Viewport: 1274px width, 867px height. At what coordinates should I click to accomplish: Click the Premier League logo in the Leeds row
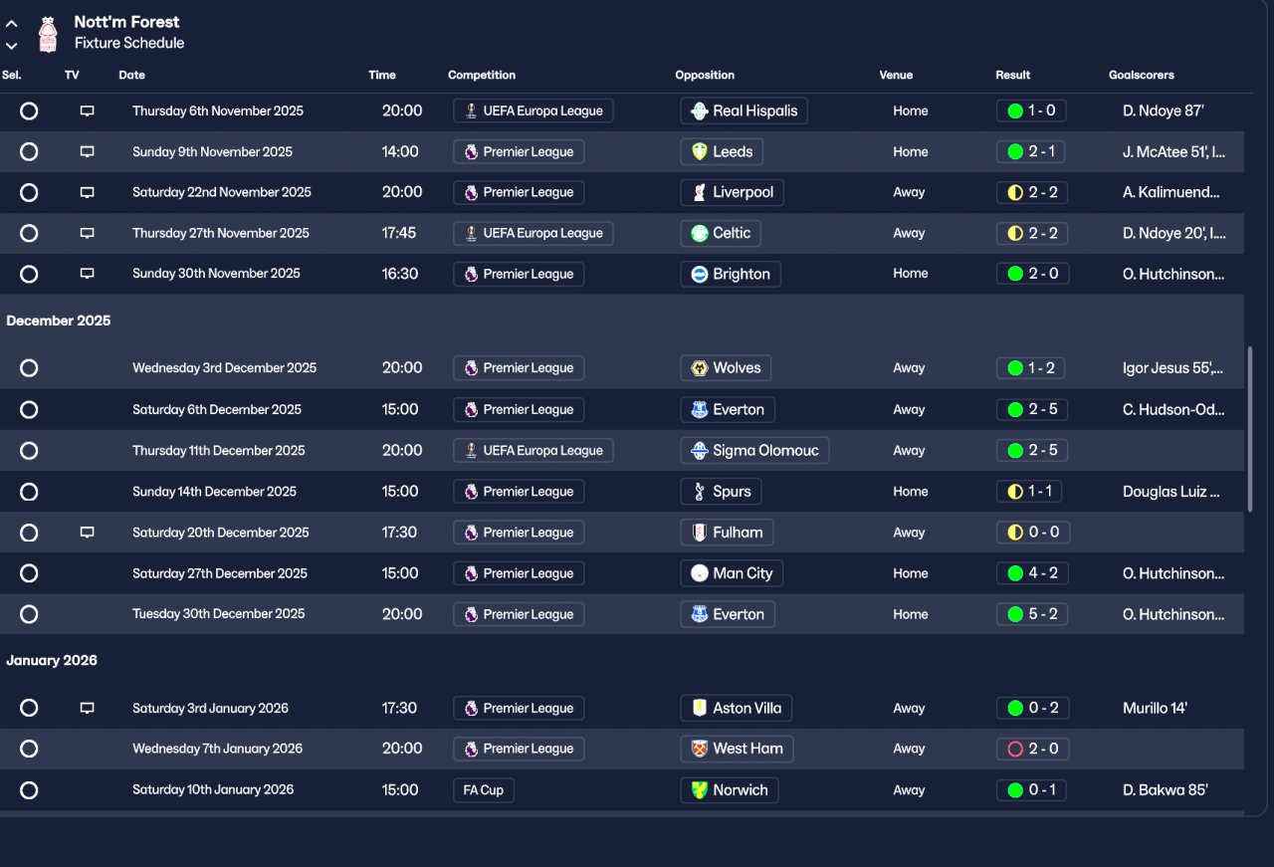click(471, 152)
